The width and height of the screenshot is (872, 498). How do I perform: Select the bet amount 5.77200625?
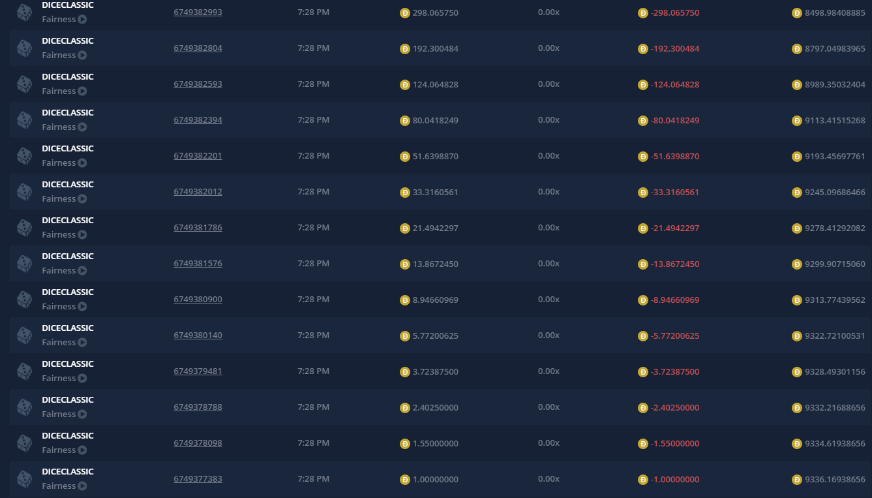436,336
